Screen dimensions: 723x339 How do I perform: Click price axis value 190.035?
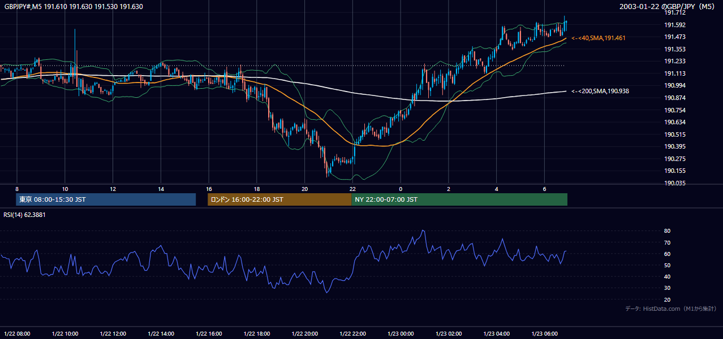click(x=674, y=183)
